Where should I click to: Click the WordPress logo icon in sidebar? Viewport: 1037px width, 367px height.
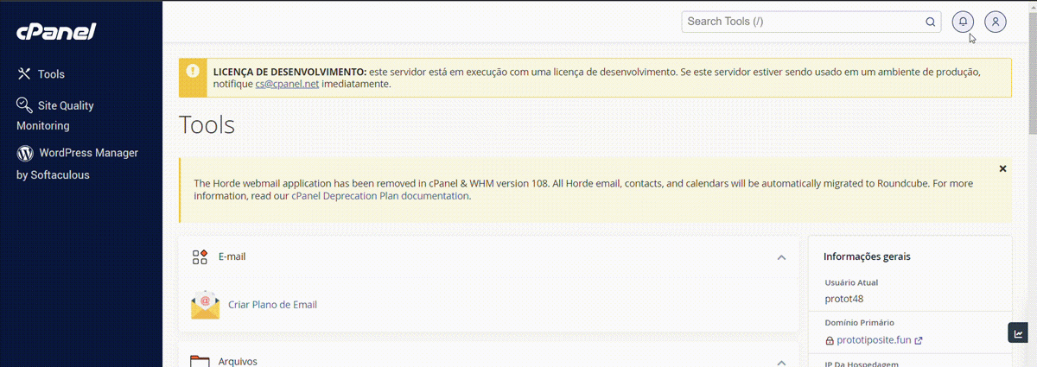click(25, 153)
